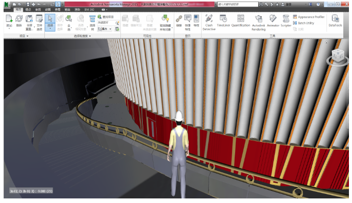Open the Selection Tree (选择树) panel

click(92, 22)
